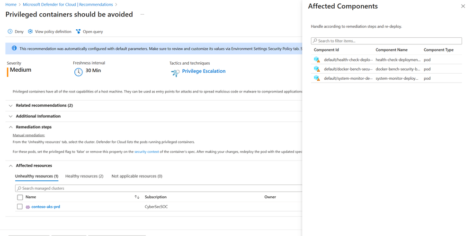Select the default/docker-bench-secu... component ID
The width and height of the screenshot is (473, 236).
(x=348, y=69)
